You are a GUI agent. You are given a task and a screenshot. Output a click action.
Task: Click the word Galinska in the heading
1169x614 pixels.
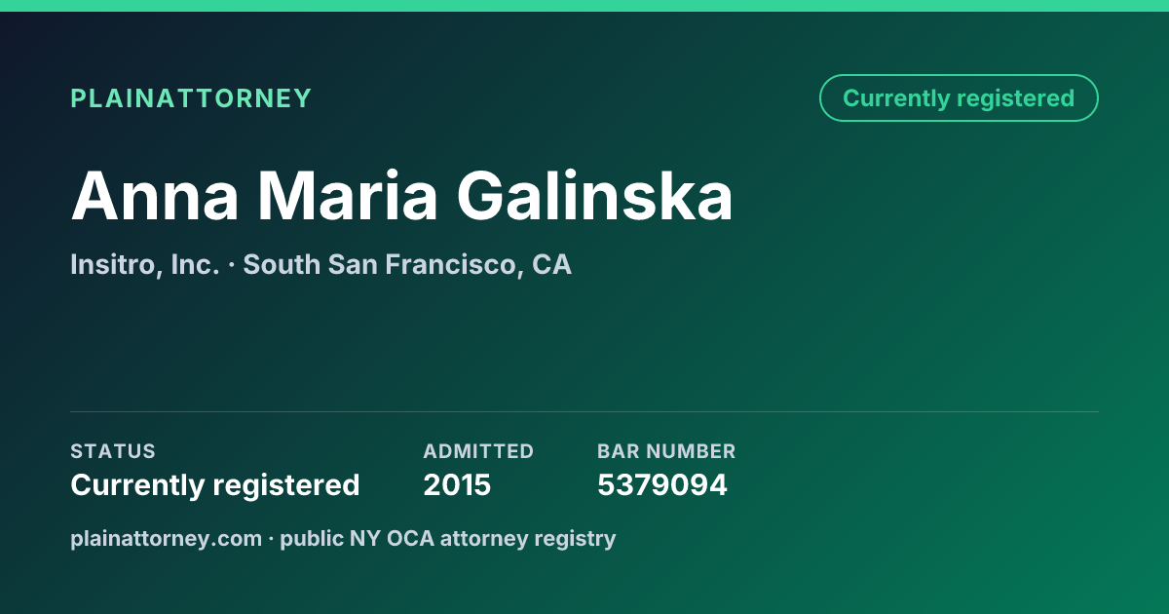pyautogui.click(x=595, y=196)
